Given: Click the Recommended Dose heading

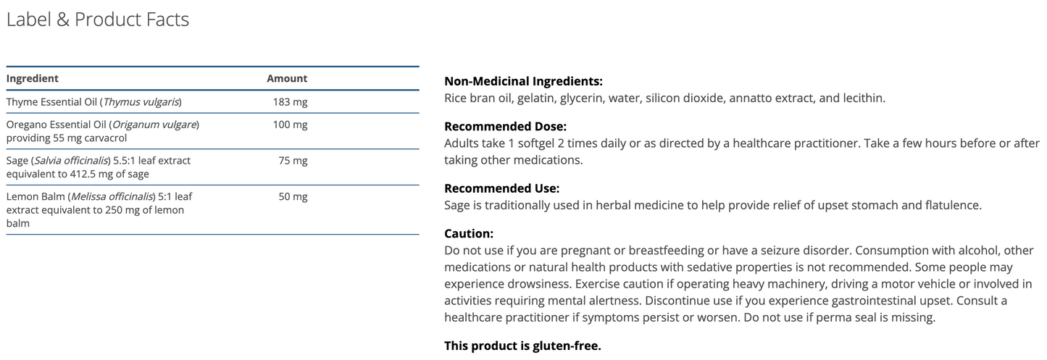Looking at the screenshot, I should click(505, 127).
